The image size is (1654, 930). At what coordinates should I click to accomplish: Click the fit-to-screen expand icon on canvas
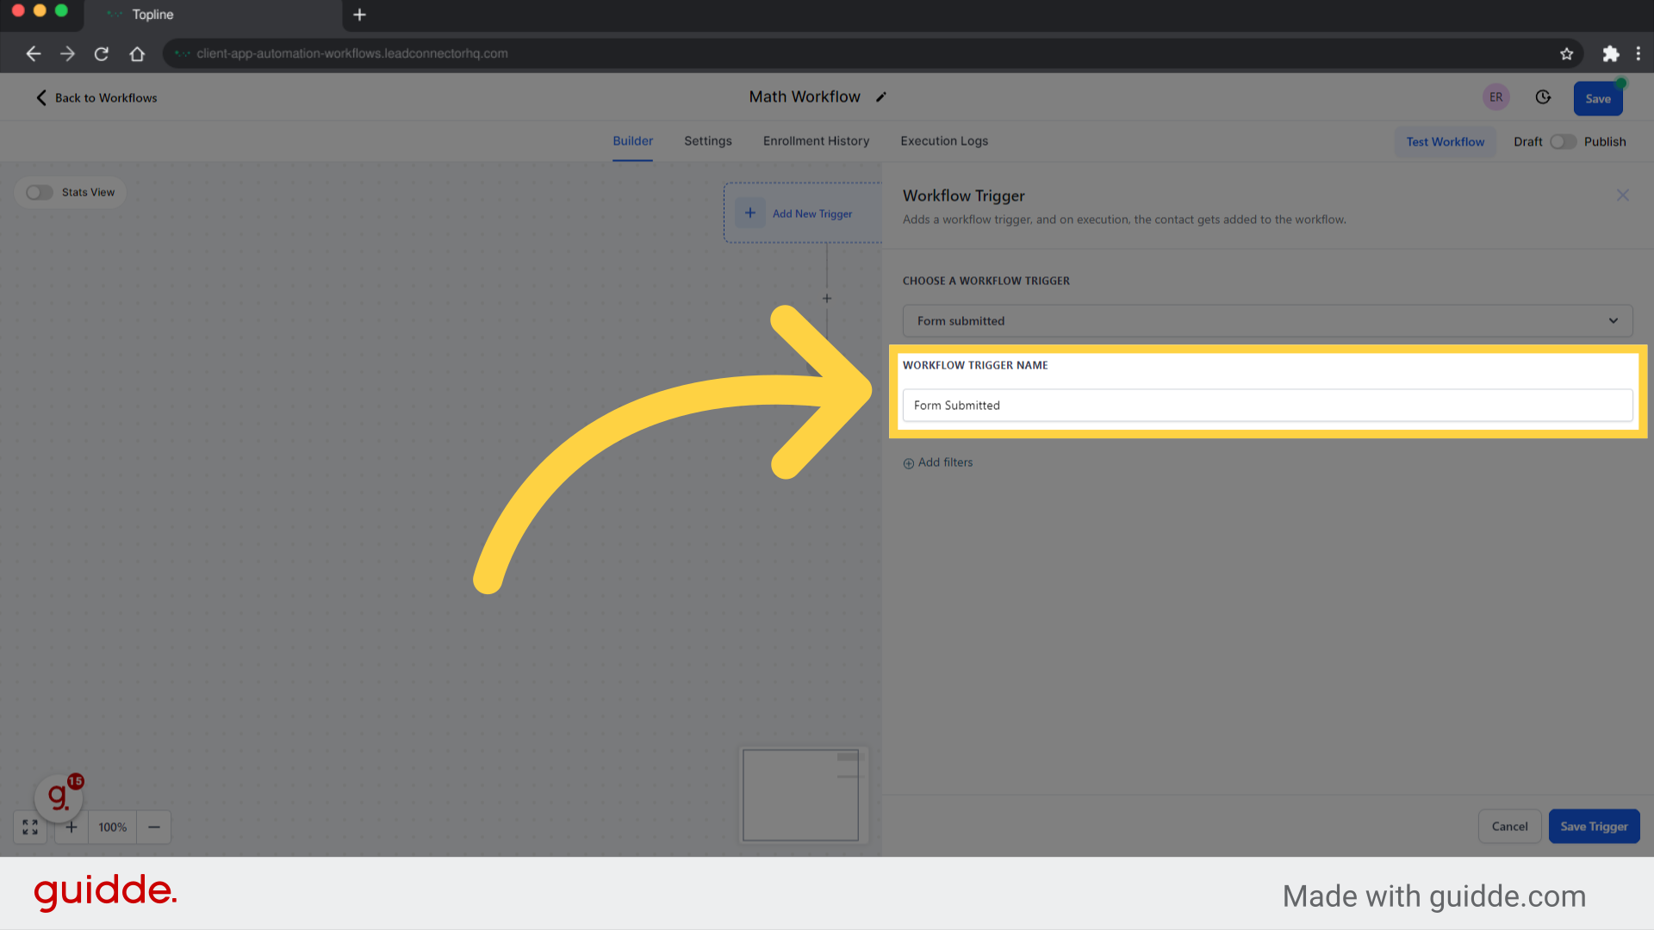tap(29, 827)
